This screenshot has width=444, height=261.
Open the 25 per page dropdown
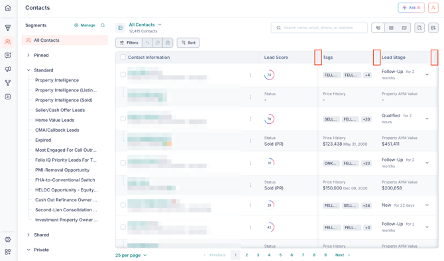click(131, 255)
